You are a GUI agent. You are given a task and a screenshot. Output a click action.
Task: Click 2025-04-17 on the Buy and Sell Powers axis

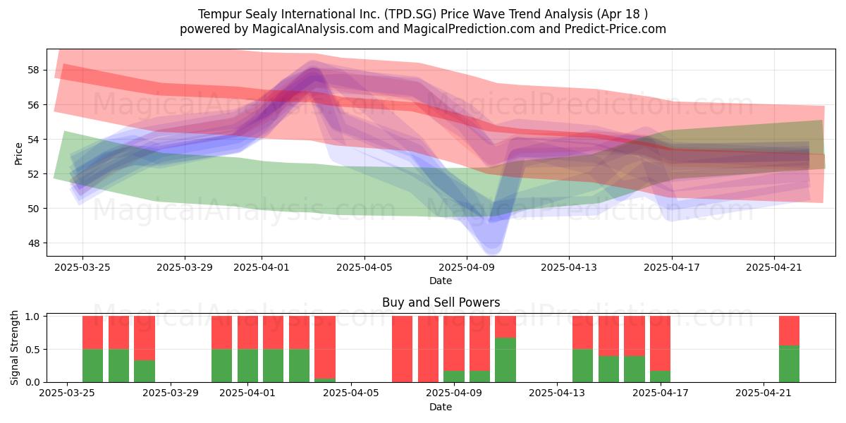[x=661, y=393]
